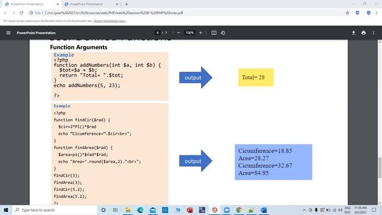Click the Type here to search box
This screenshot has width=382, height=215.
tap(55, 210)
